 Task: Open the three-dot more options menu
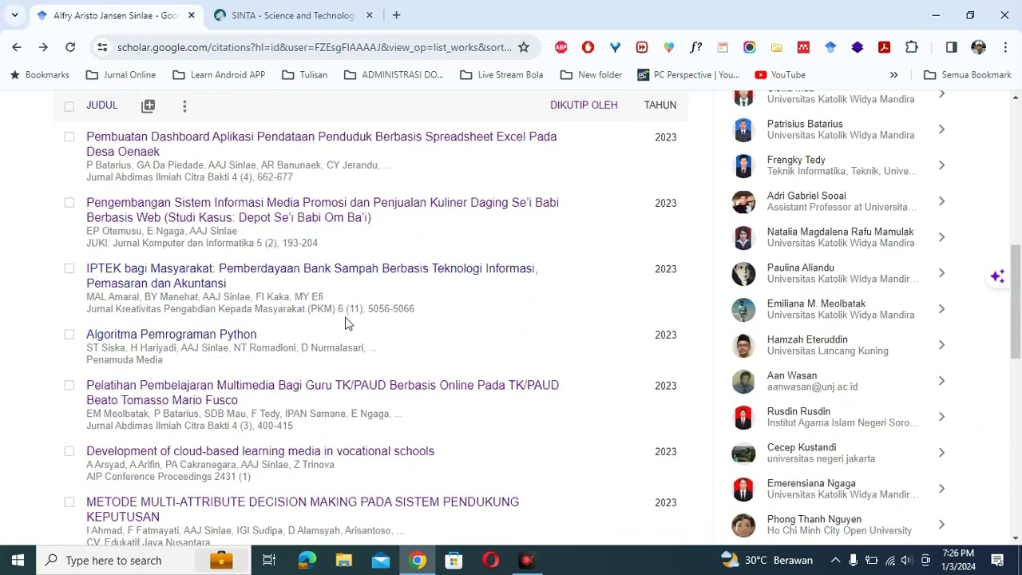pos(184,105)
